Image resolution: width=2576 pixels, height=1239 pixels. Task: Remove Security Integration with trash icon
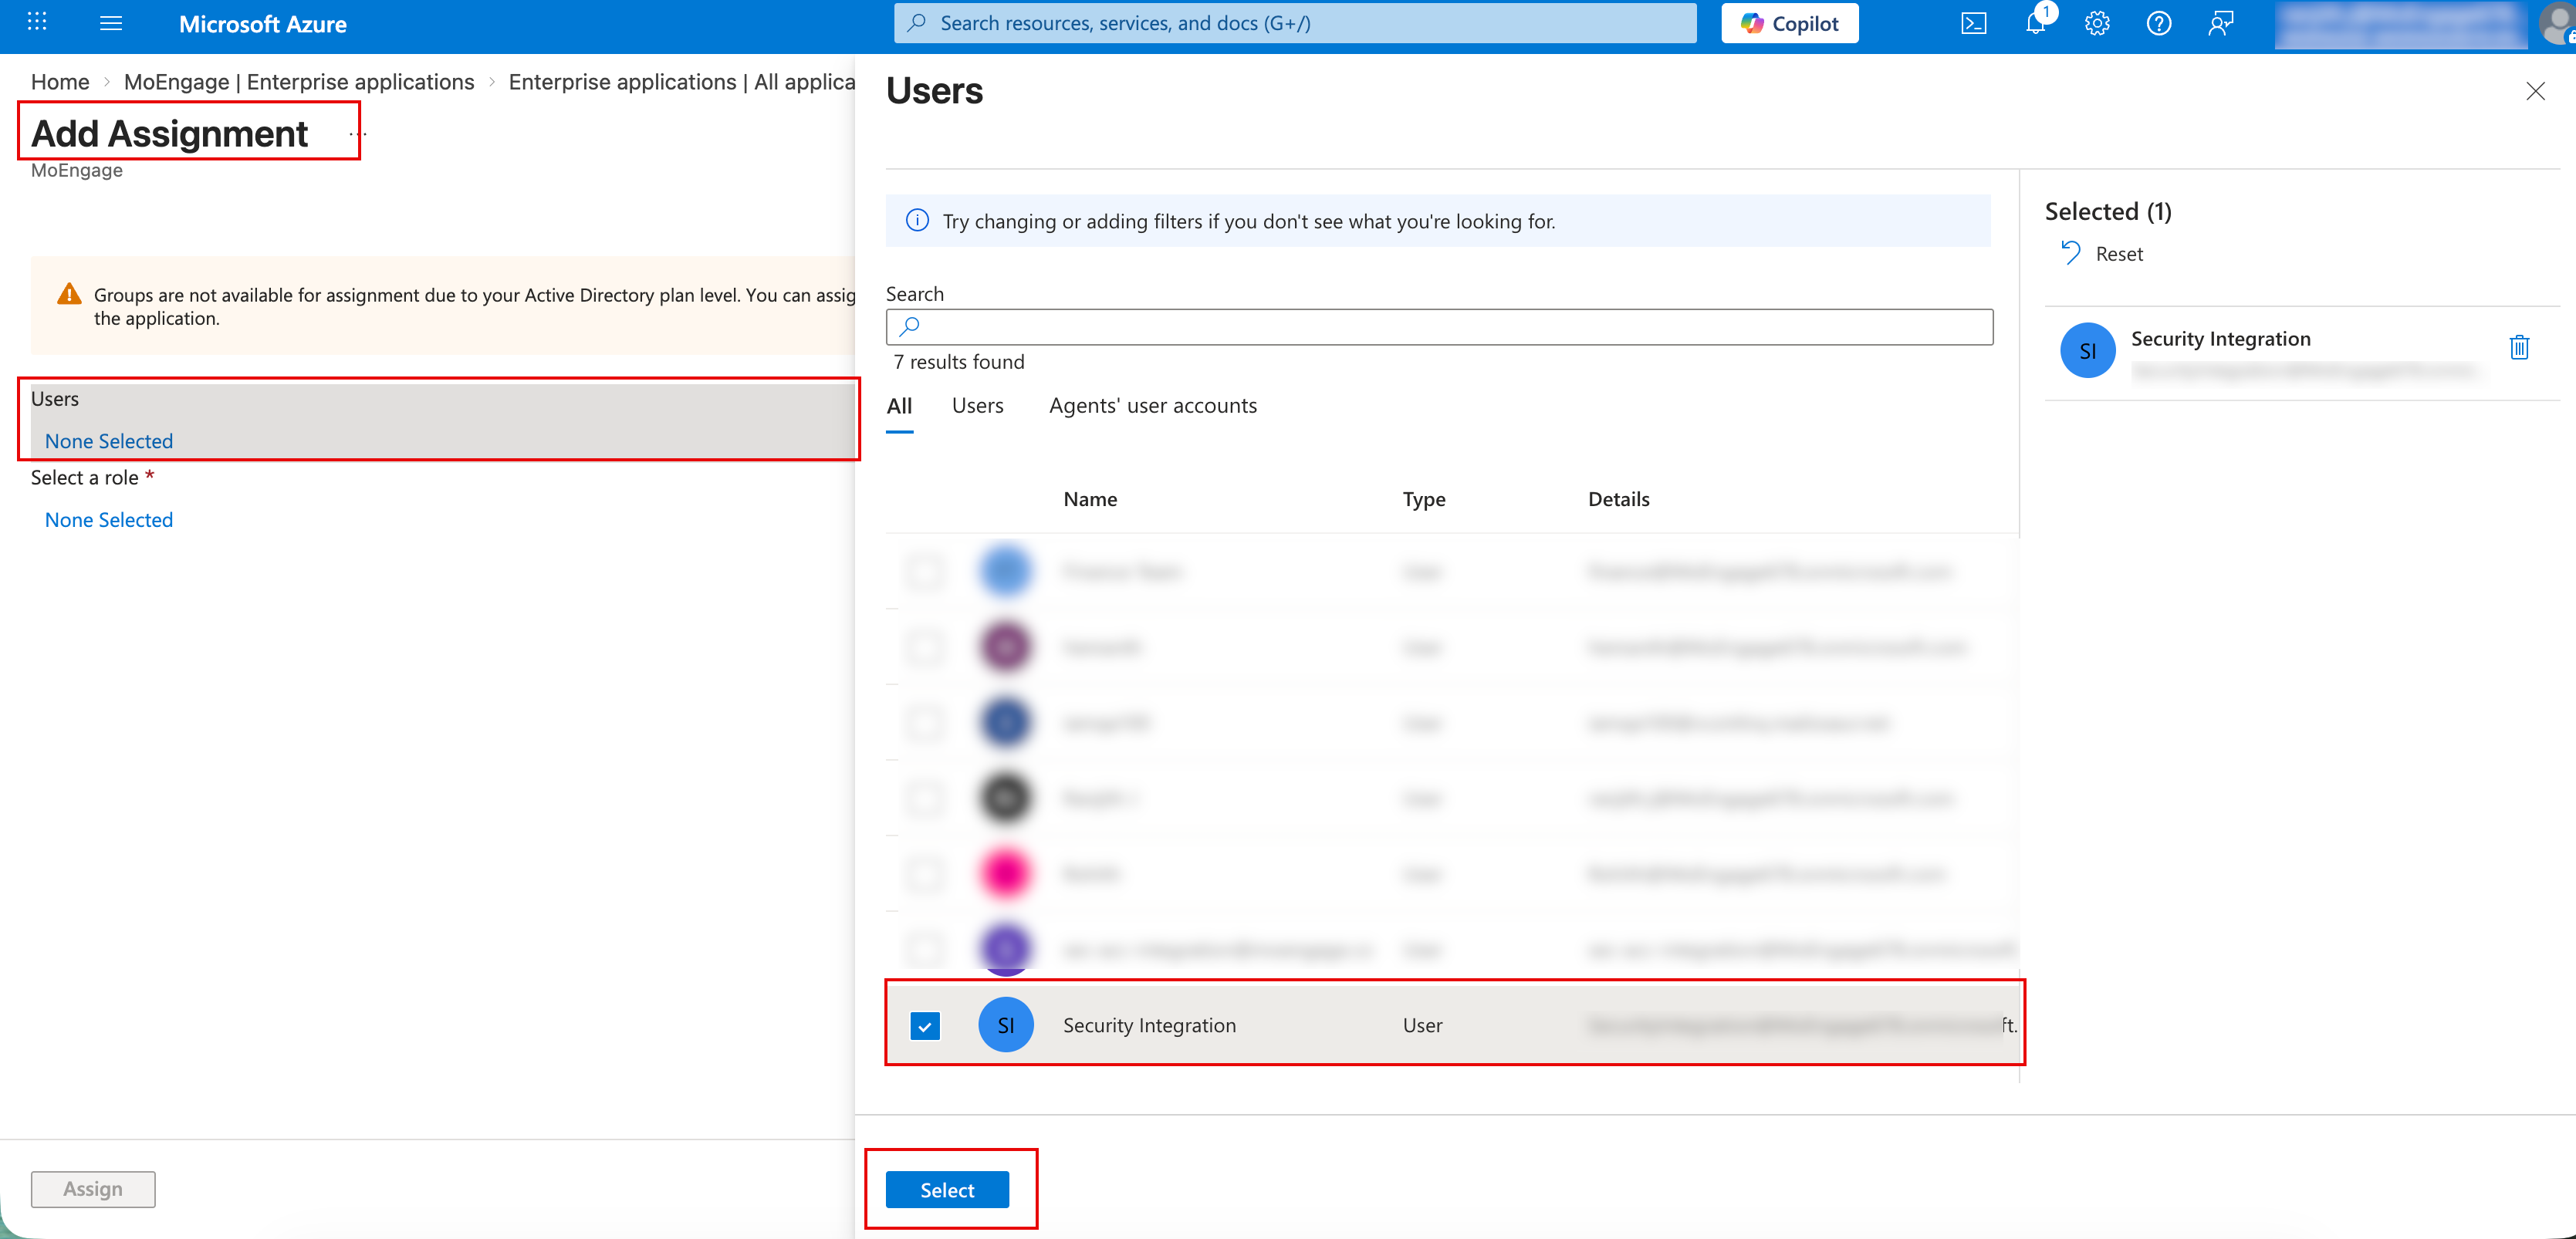(2519, 347)
